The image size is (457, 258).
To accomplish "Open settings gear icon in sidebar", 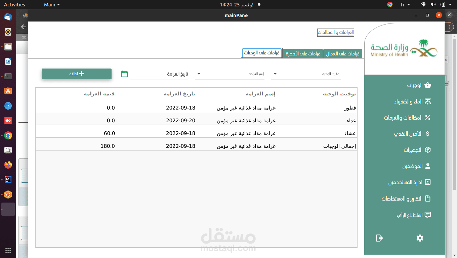I will (x=420, y=238).
